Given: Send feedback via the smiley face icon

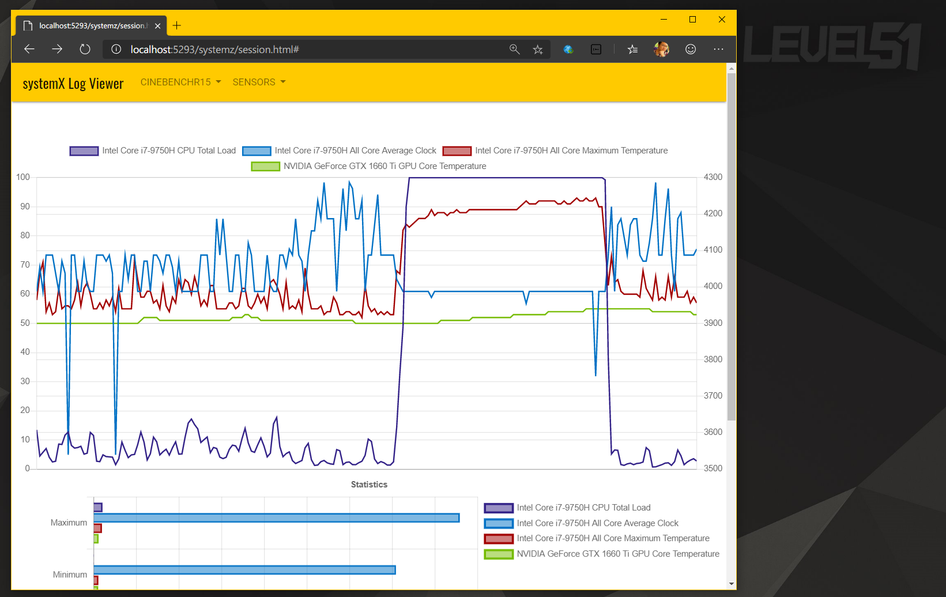Looking at the screenshot, I should click(691, 49).
